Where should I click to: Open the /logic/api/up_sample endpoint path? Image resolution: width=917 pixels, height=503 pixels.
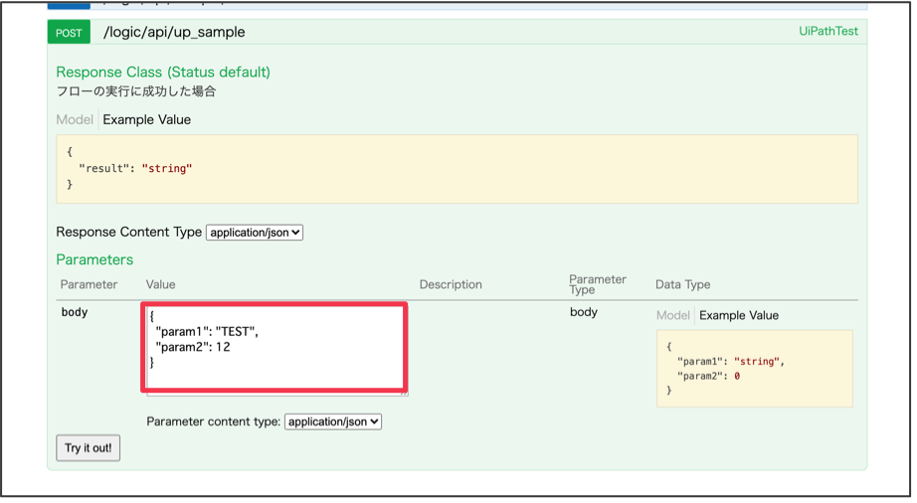pos(174,32)
